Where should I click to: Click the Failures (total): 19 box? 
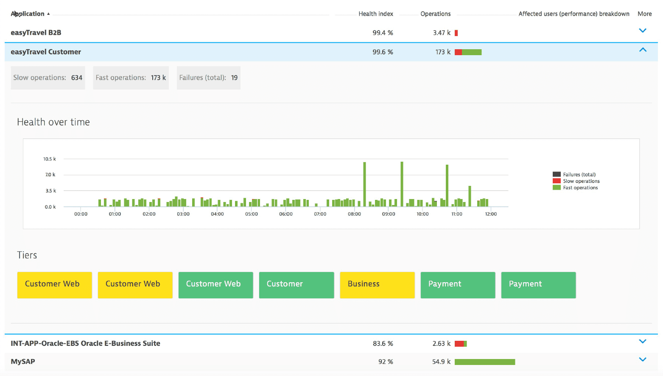[208, 78]
